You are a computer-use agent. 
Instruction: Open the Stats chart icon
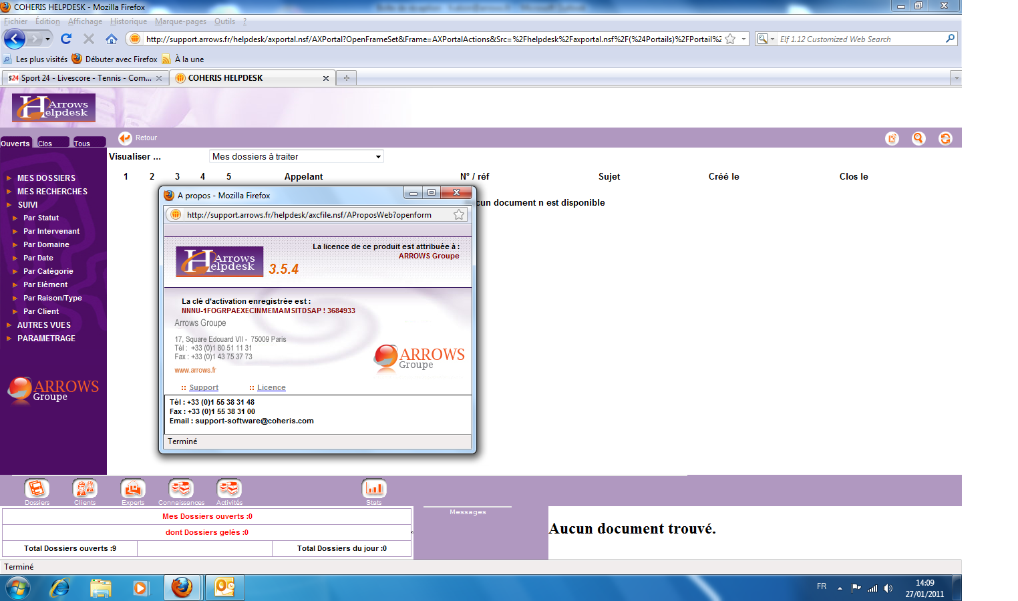pyautogui.click(x=374, y=488)
